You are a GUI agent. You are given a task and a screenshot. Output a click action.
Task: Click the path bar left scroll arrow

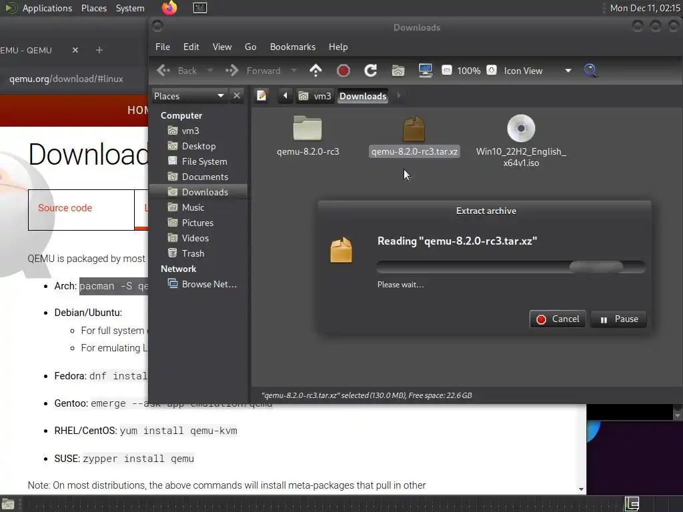tap(285, 96)
